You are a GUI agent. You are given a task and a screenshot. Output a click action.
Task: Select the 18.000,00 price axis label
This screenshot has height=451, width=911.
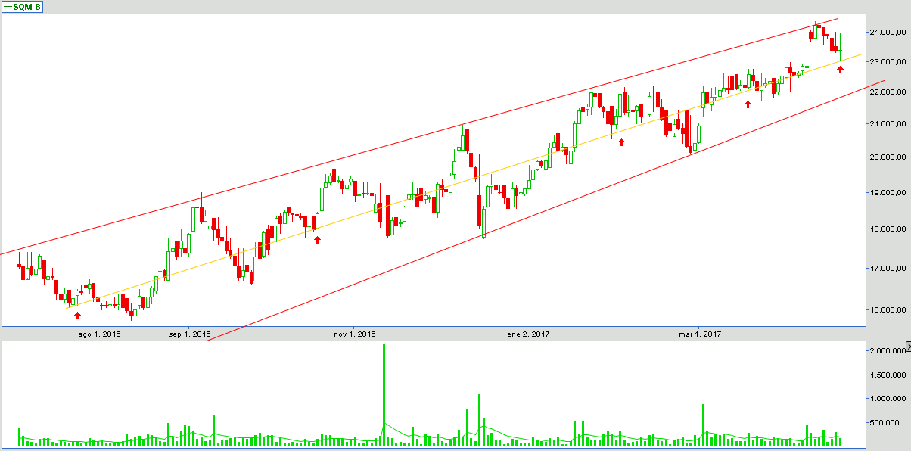click(x=888, y=230)
